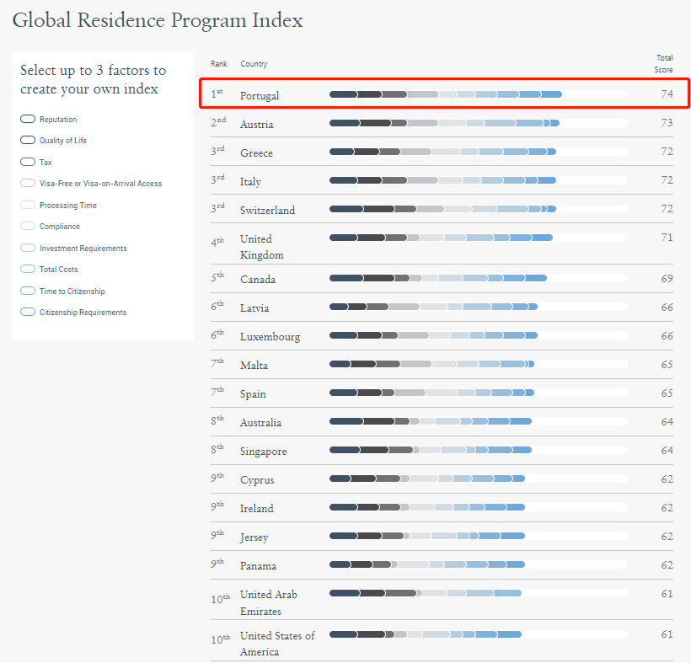Toggle the Reputation factor
Image resolution: width=691 pixels, height=663 pixels.
point(28,120)
